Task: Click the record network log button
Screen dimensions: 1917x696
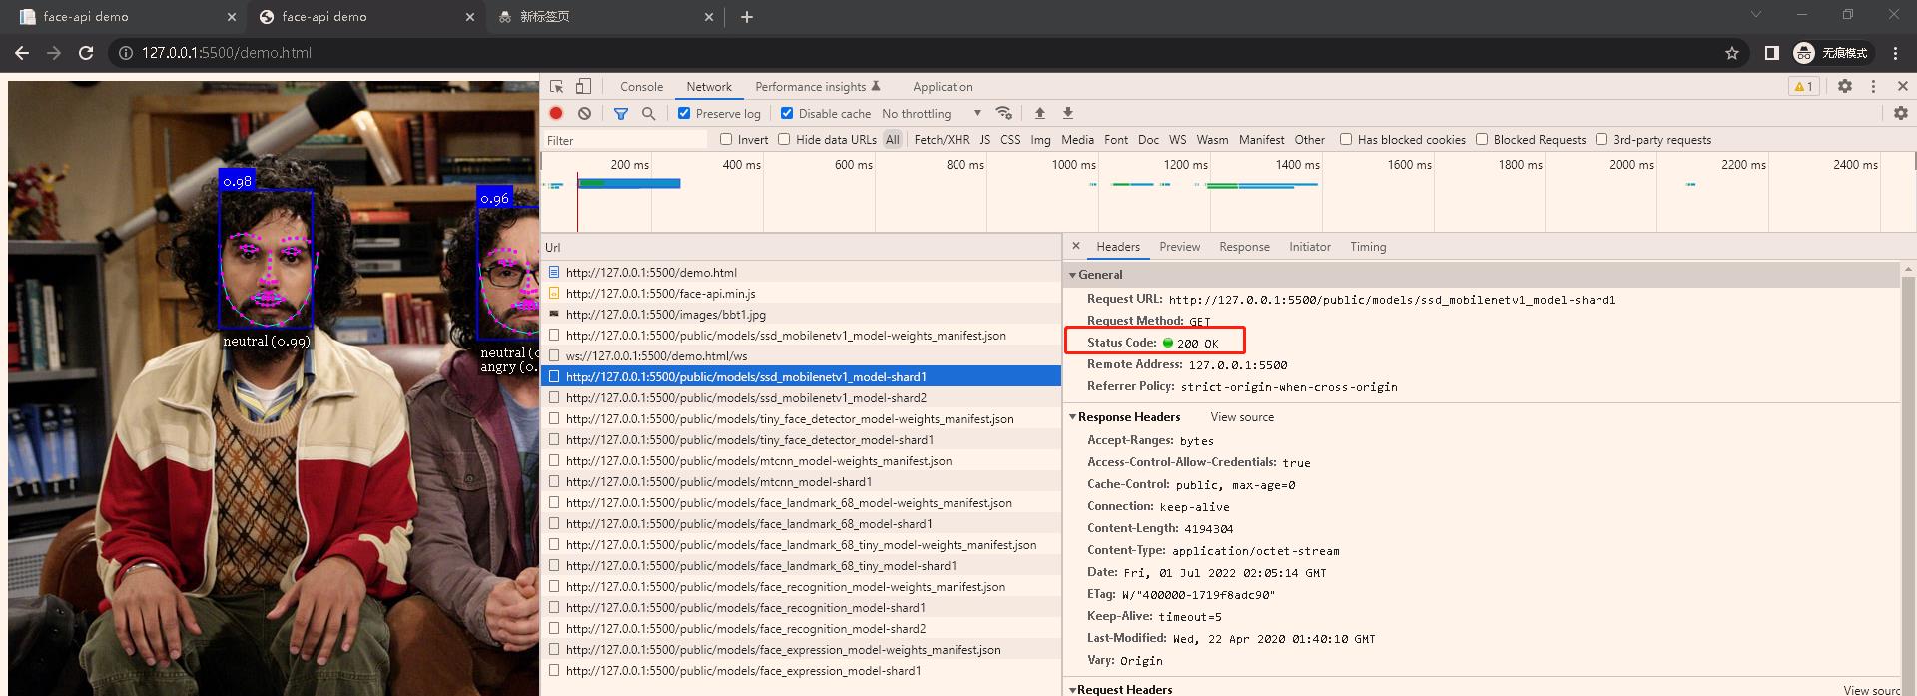Action: [x=556, y=113]
